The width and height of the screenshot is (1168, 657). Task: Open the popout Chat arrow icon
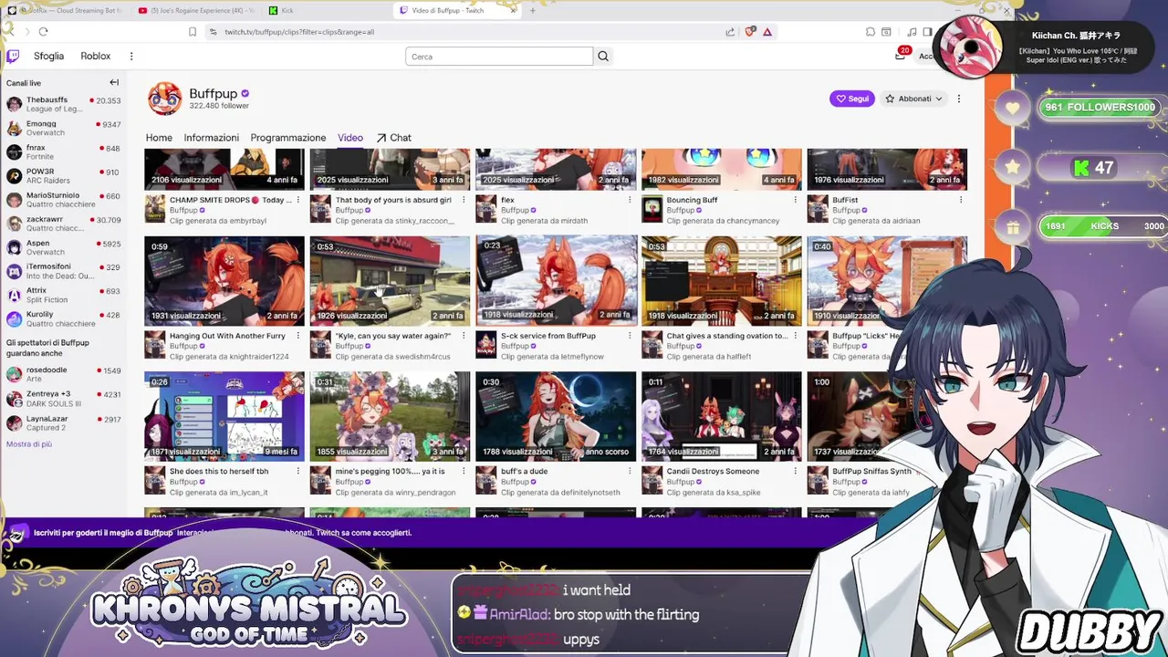(381, 138)
